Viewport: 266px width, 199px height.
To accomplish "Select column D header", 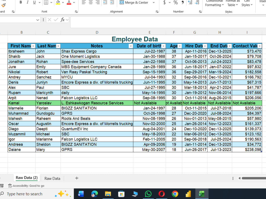I will (97, 32).
